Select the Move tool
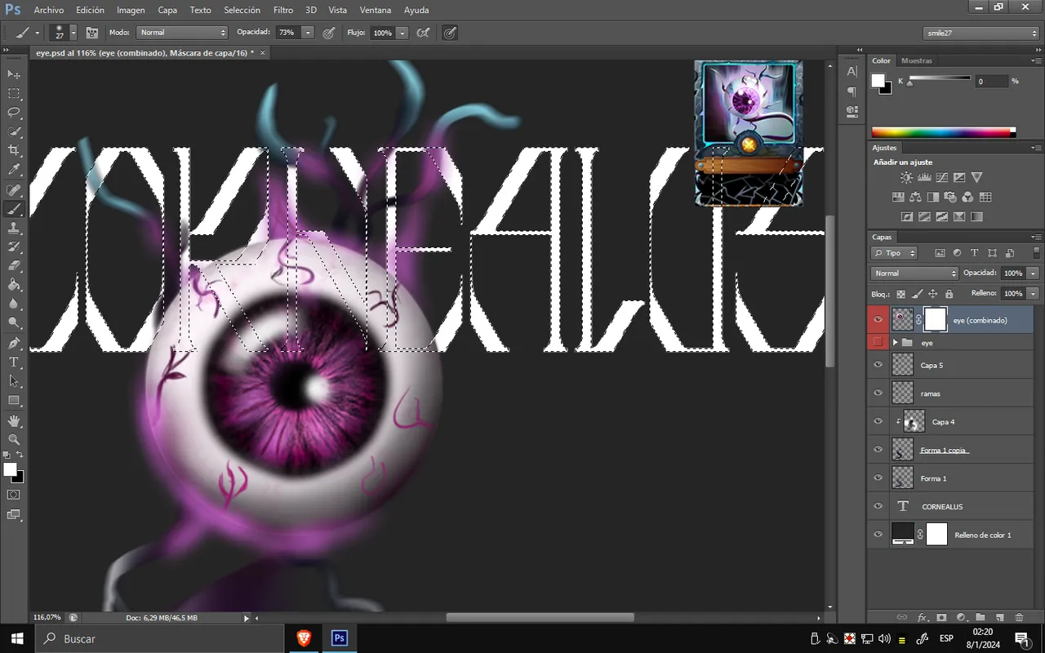1045x653 pixels. [x=14, y=74]
